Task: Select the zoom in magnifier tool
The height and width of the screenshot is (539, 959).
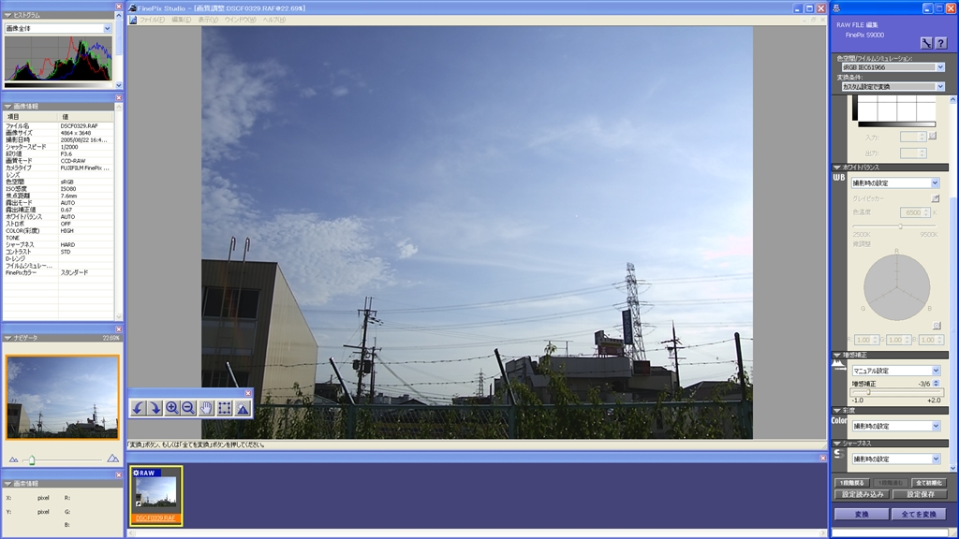Action: coord(172,408)
